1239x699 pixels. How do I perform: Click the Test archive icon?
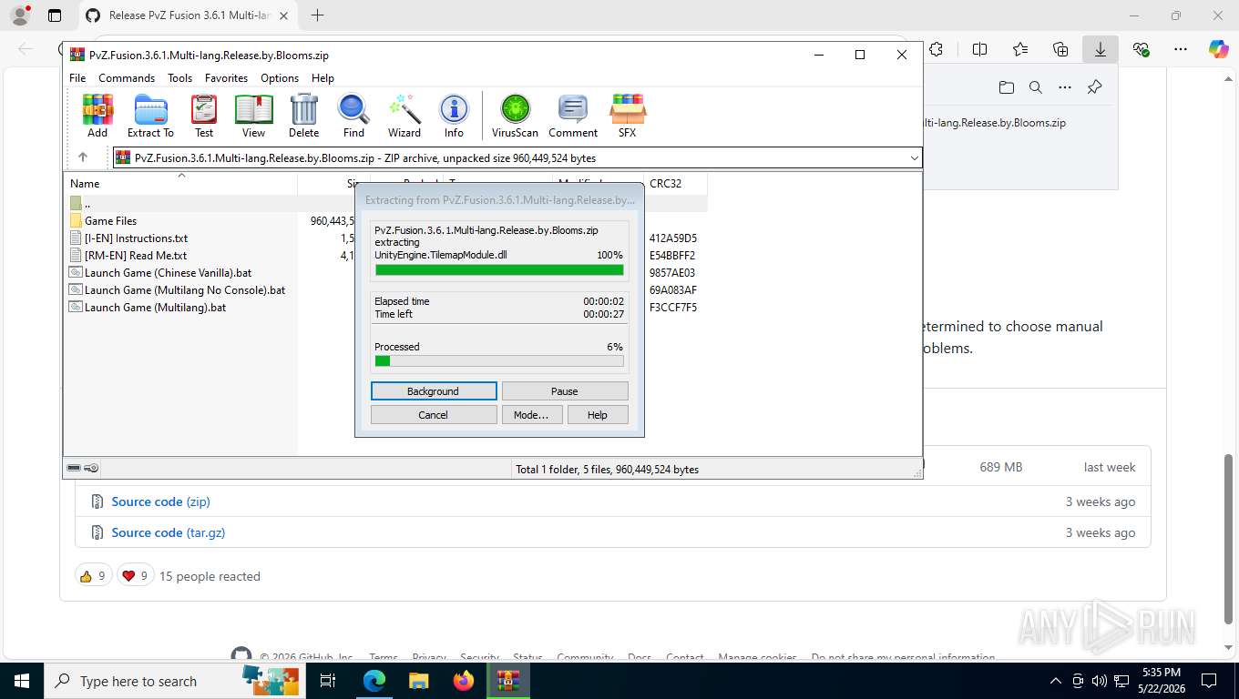point(204,116)
